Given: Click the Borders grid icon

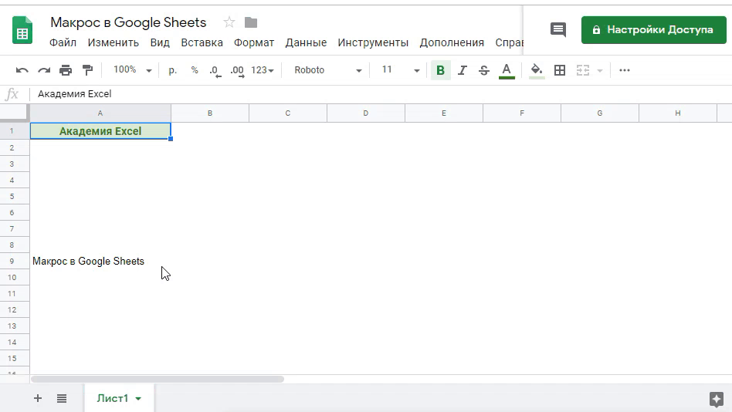Looking at the screenshot, I should [x=560, y=70].
